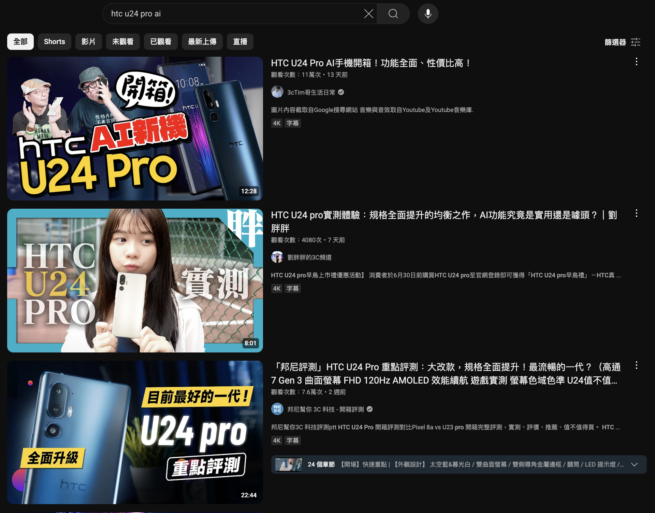Click description starting HTC U24 pro早鳥上市禮
655x513 pixels.
coord(446,275)
